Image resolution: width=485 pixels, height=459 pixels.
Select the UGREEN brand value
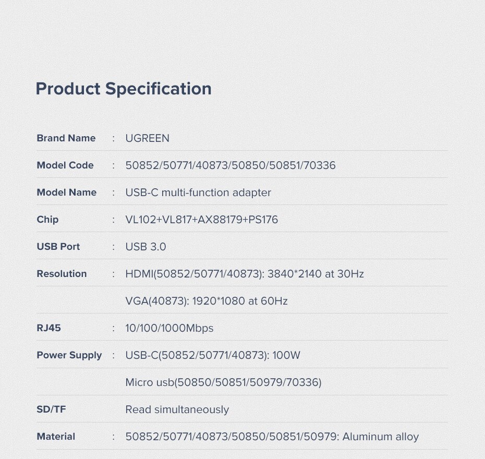147,138
